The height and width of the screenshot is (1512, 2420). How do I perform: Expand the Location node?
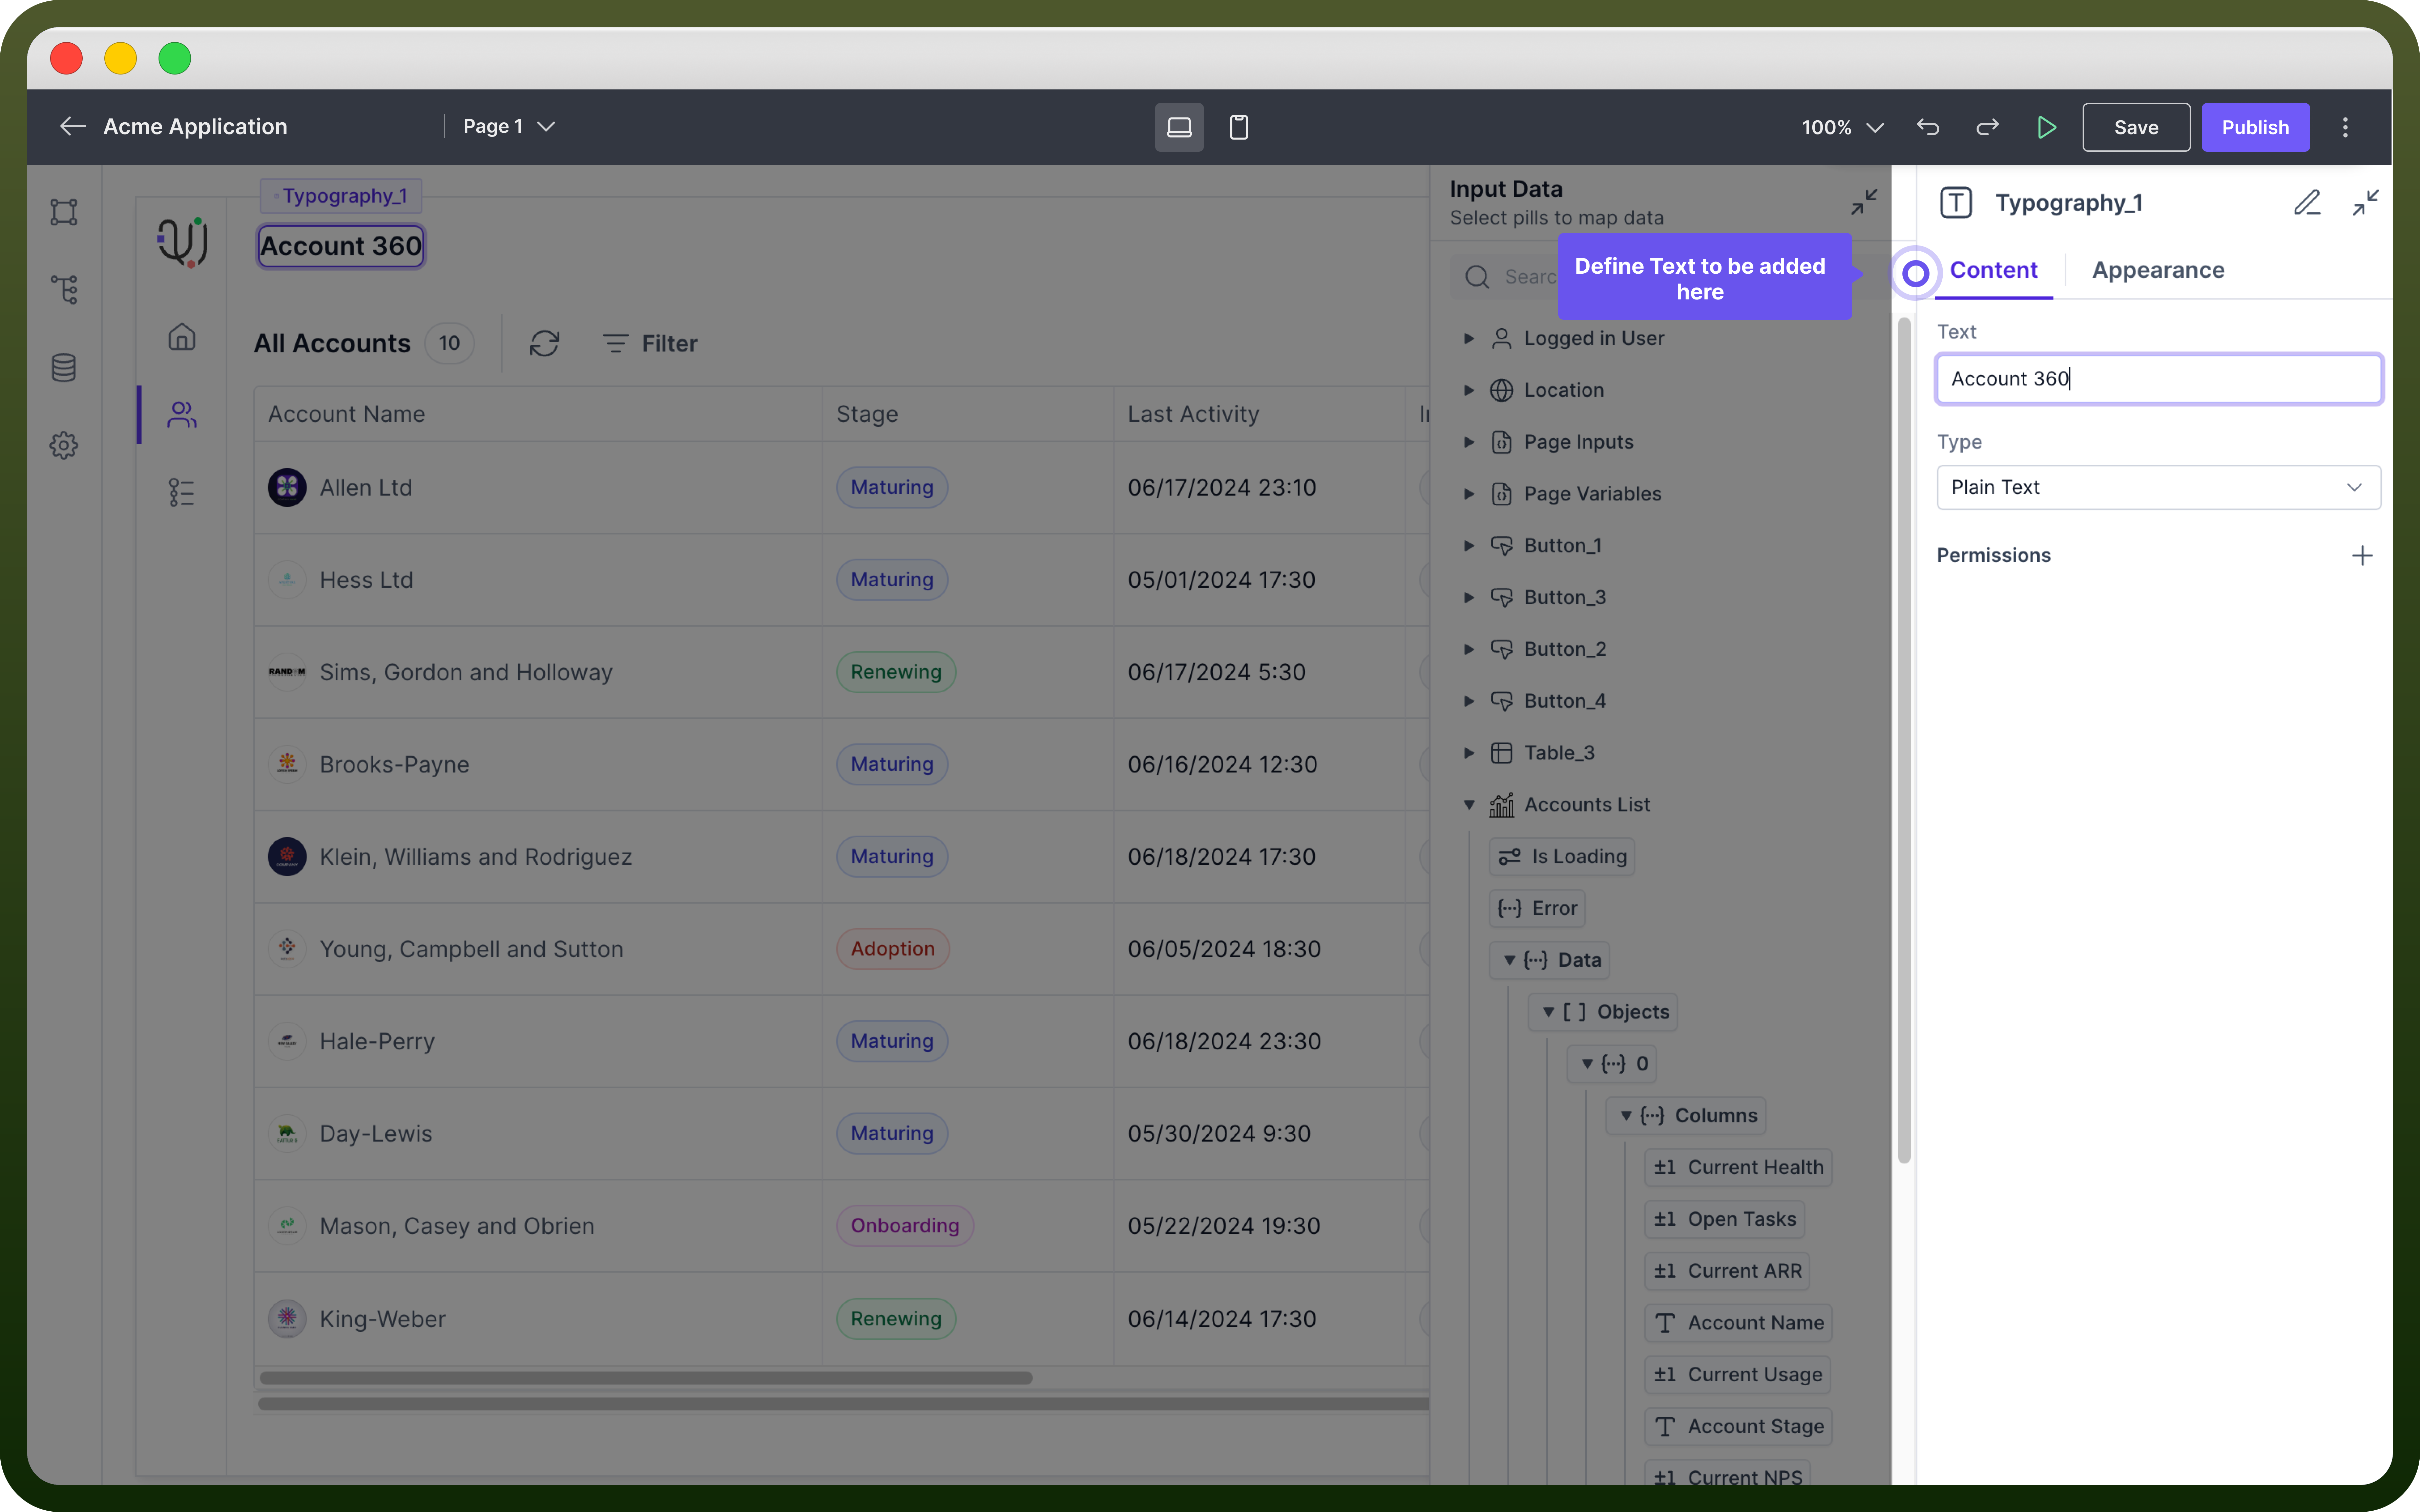point(1469,390)
